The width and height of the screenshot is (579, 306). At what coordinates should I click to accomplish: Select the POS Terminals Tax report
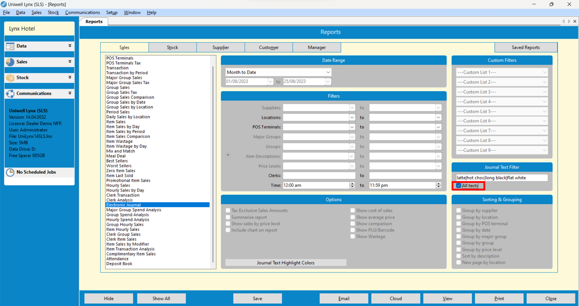(123, 63)
